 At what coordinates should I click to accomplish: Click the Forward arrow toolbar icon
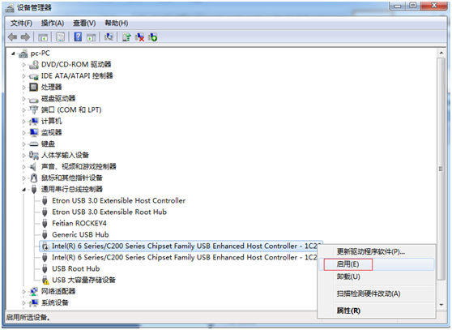click(25, 37)
